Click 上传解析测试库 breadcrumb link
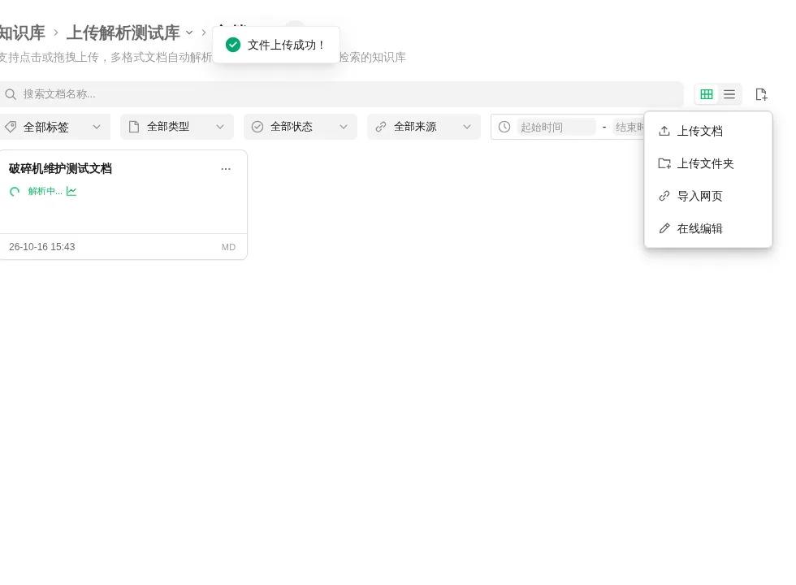 (x=123, y=33)
